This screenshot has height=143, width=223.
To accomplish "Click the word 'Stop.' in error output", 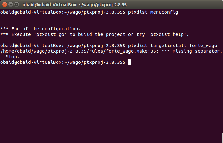I will (x=13, y=57).
